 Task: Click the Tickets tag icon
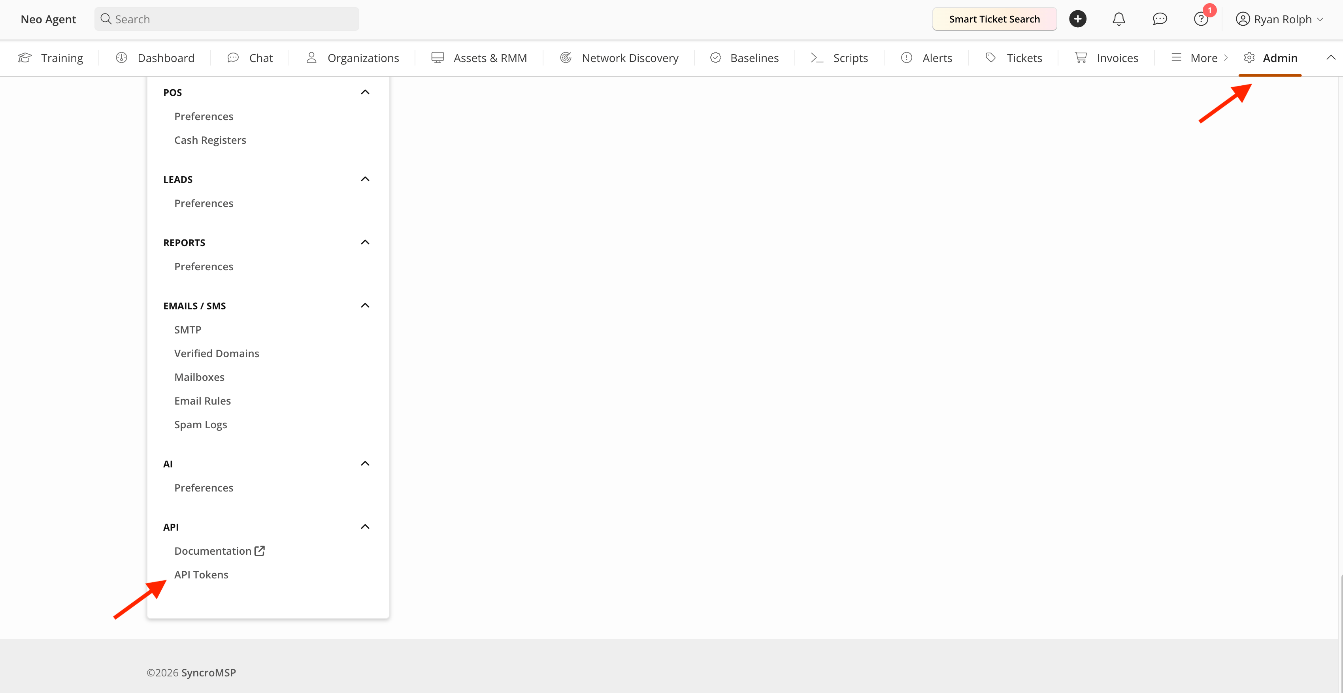point(990,58)
